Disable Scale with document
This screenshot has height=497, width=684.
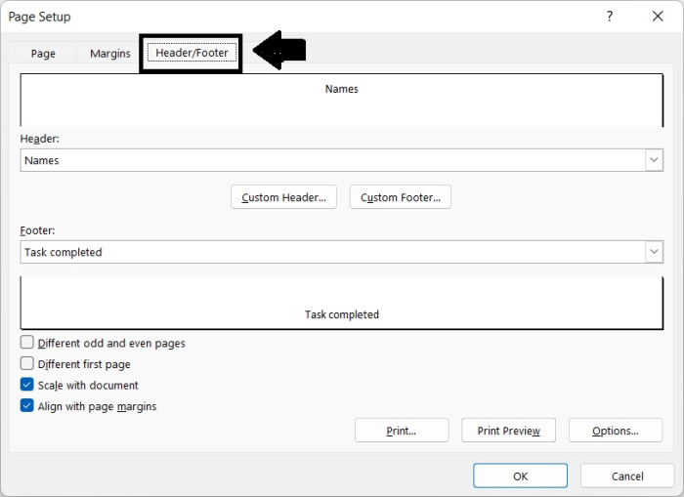(x=27, y=385)
